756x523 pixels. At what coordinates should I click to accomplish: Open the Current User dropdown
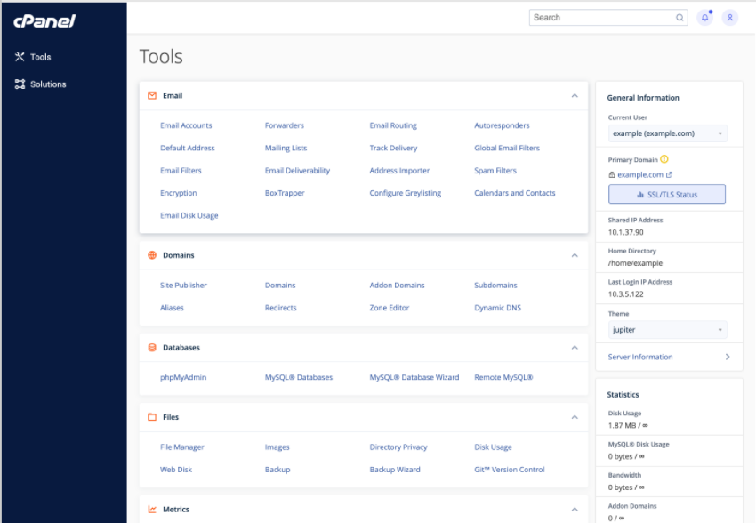668,133
